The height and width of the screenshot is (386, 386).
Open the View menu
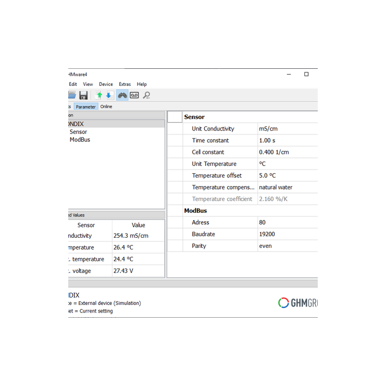88,84
